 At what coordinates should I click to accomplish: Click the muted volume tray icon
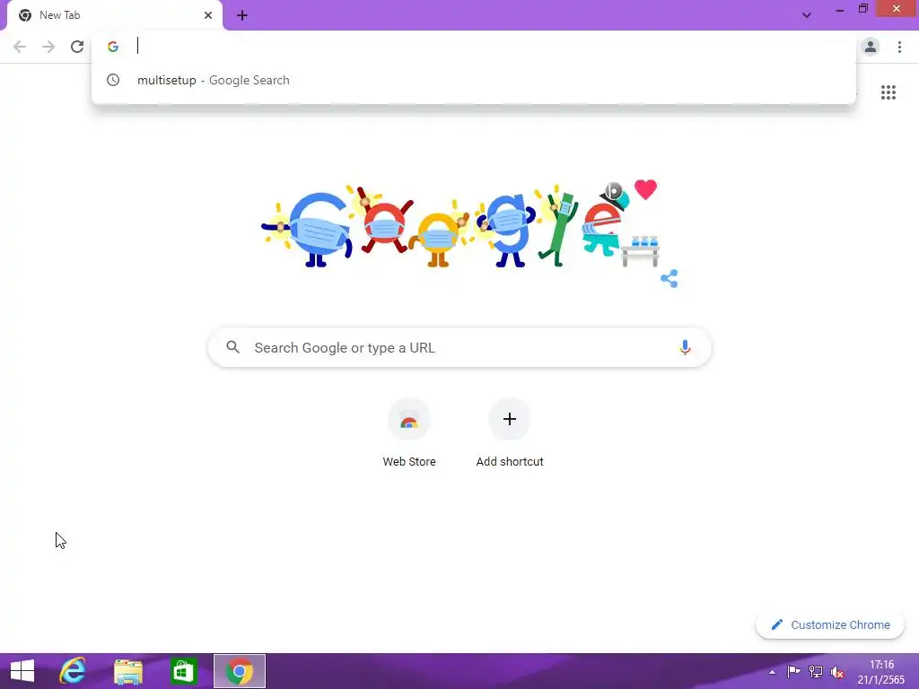pos(837,672)
